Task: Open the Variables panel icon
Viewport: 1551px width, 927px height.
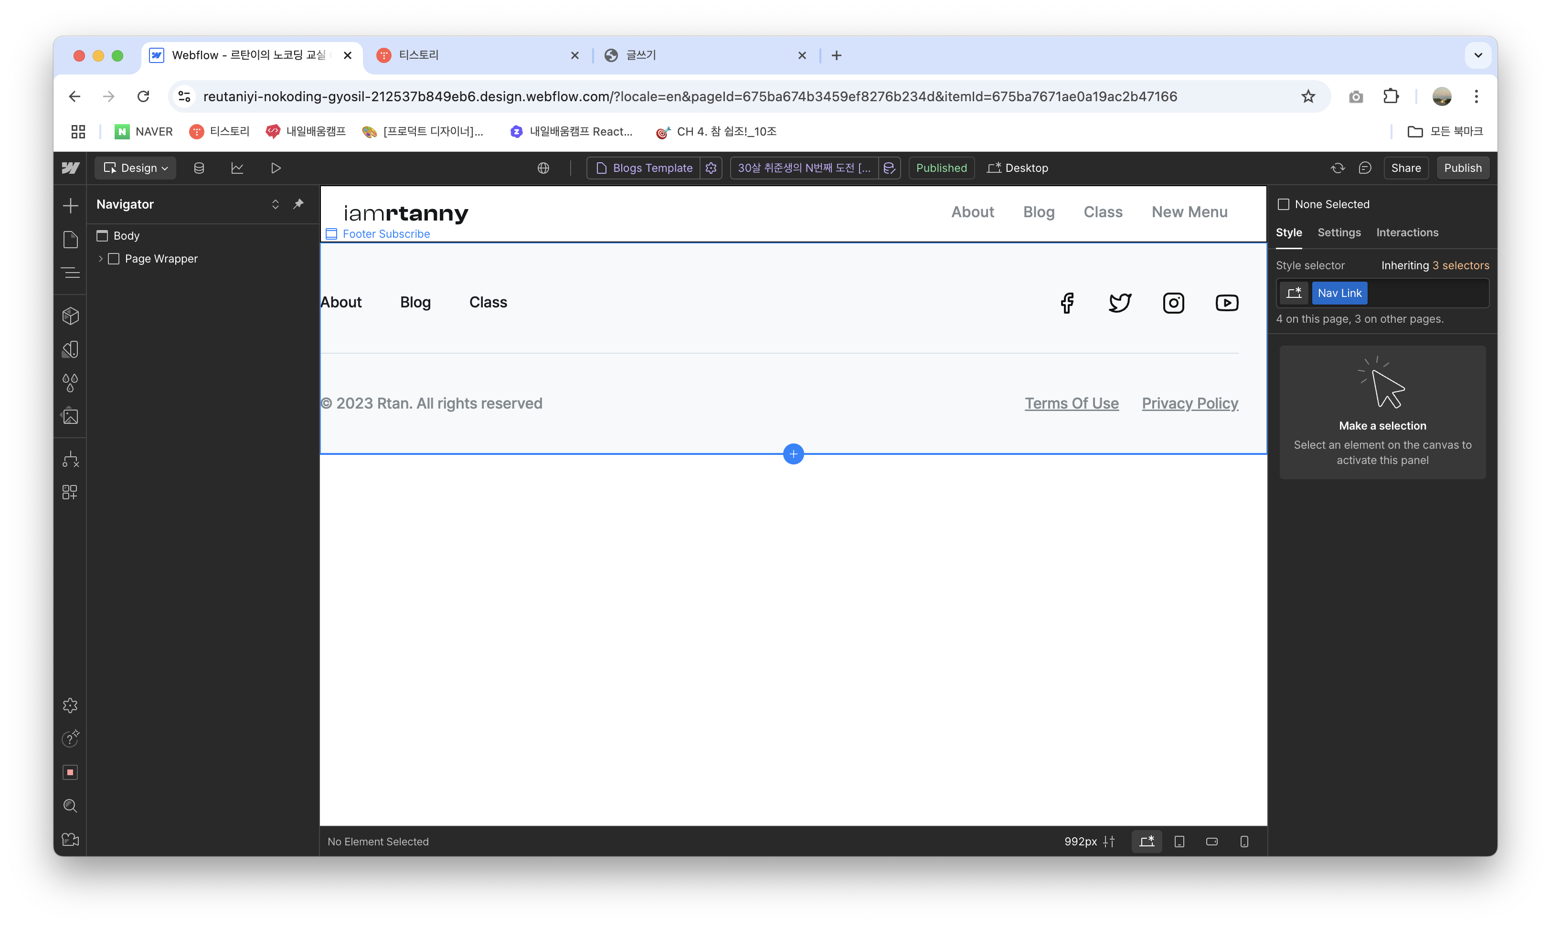Action: [71, 349]
